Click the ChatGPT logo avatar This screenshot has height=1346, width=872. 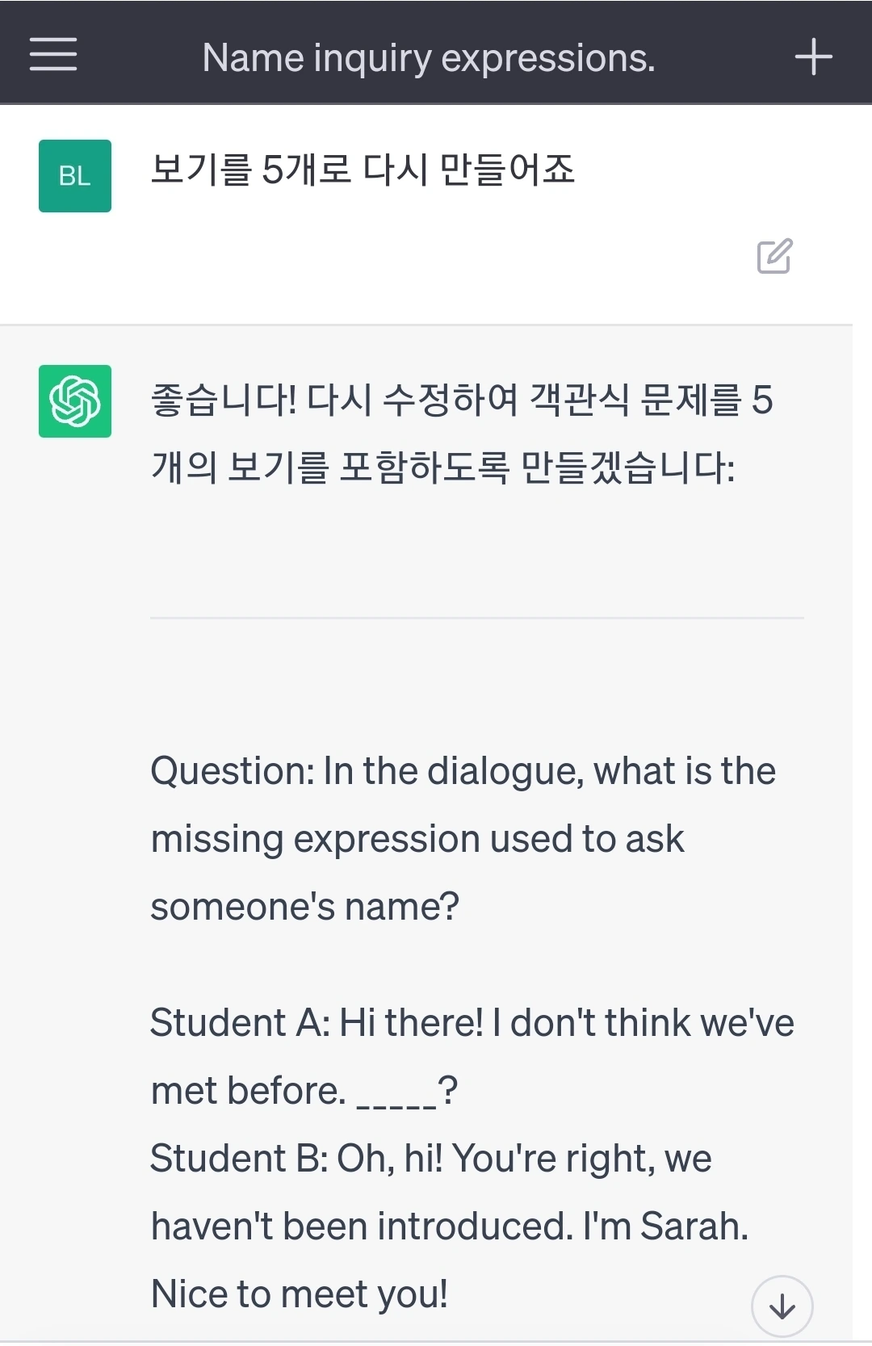[x=75, y=401]
